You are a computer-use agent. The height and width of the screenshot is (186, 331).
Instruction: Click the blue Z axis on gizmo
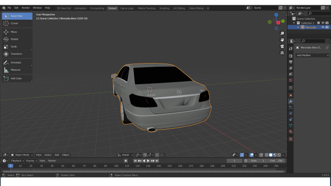point(276,15)
